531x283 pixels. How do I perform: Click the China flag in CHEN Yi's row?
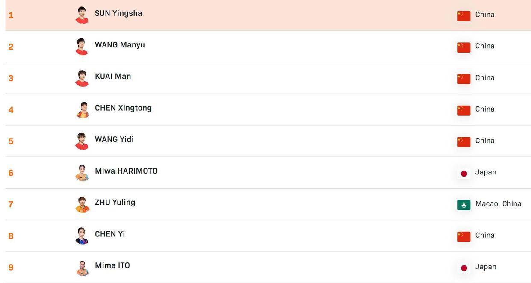tap(464, 236)
